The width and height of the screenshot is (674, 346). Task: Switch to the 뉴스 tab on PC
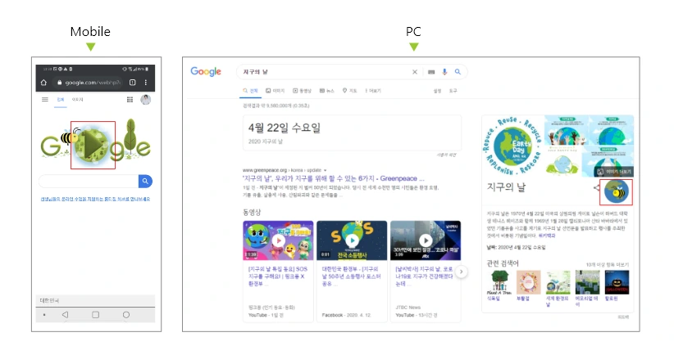pos(326,91)
